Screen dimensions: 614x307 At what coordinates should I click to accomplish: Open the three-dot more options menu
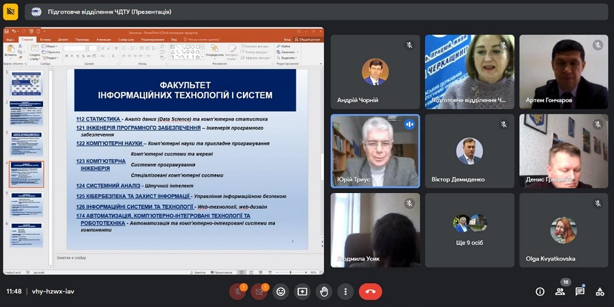coord(346,291)
